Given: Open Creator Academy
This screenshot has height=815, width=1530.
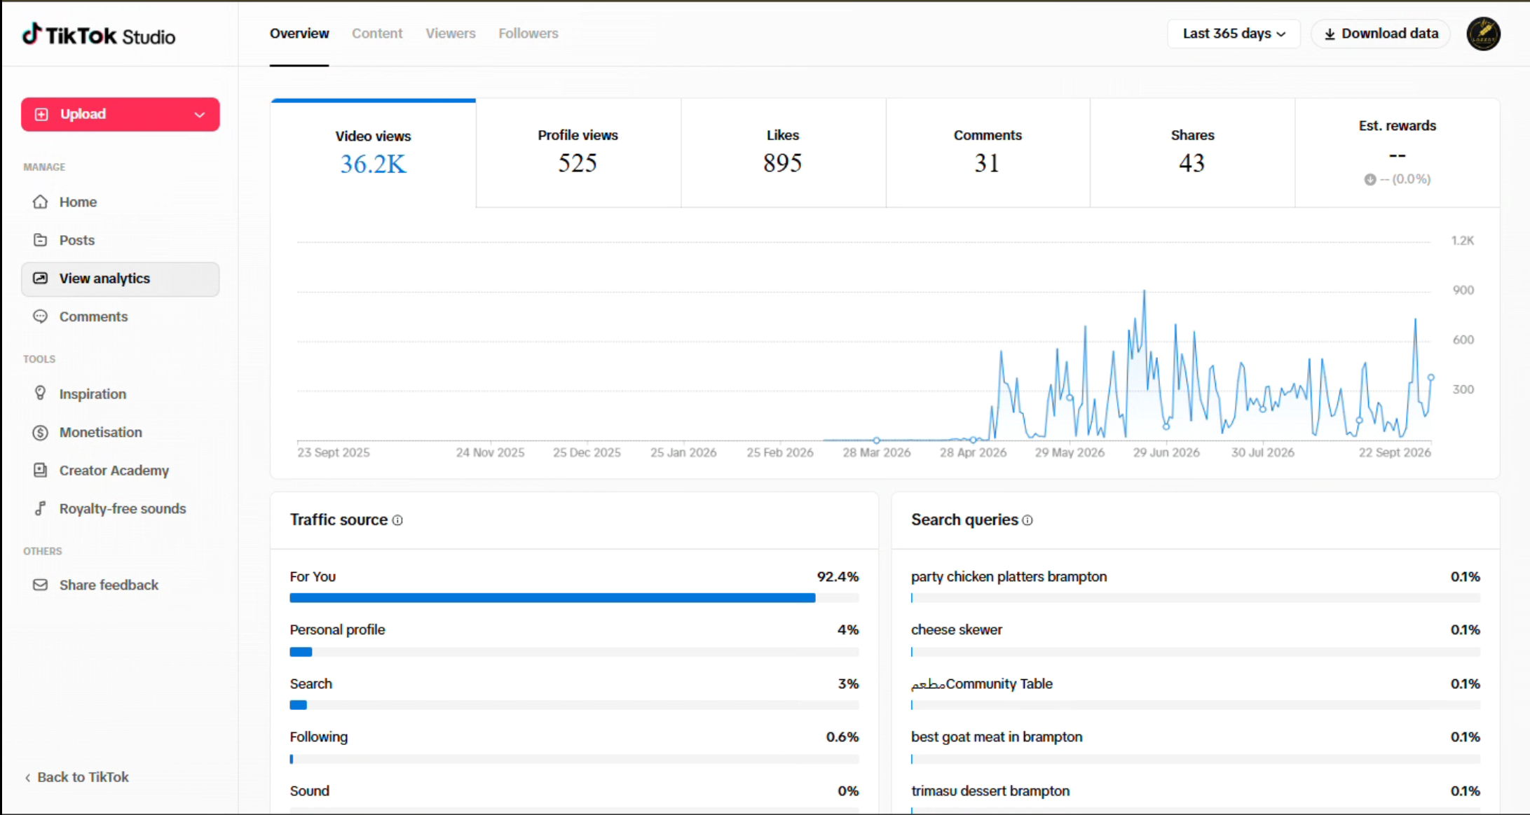Looking at the screenshot, I should click(120, 471).
